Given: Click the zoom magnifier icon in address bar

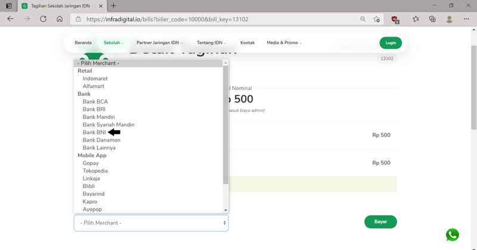Looking at the screenshot, I should pyautogui.click(x=363, y=19).
